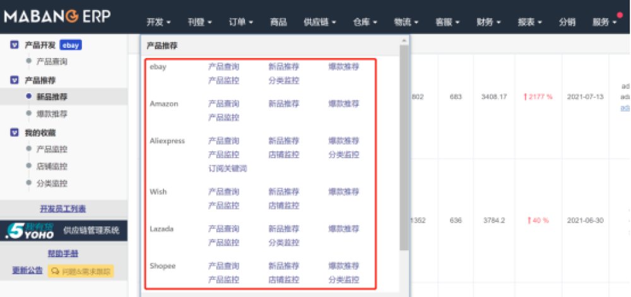Click the MABANG ERP logo

point(57,16)
